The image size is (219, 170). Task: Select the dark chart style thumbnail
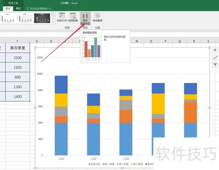[x=42, y=18]
